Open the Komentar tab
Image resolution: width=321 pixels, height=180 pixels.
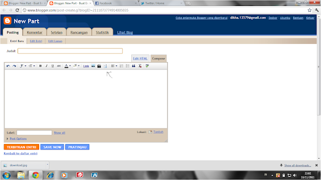coord(35,32)
